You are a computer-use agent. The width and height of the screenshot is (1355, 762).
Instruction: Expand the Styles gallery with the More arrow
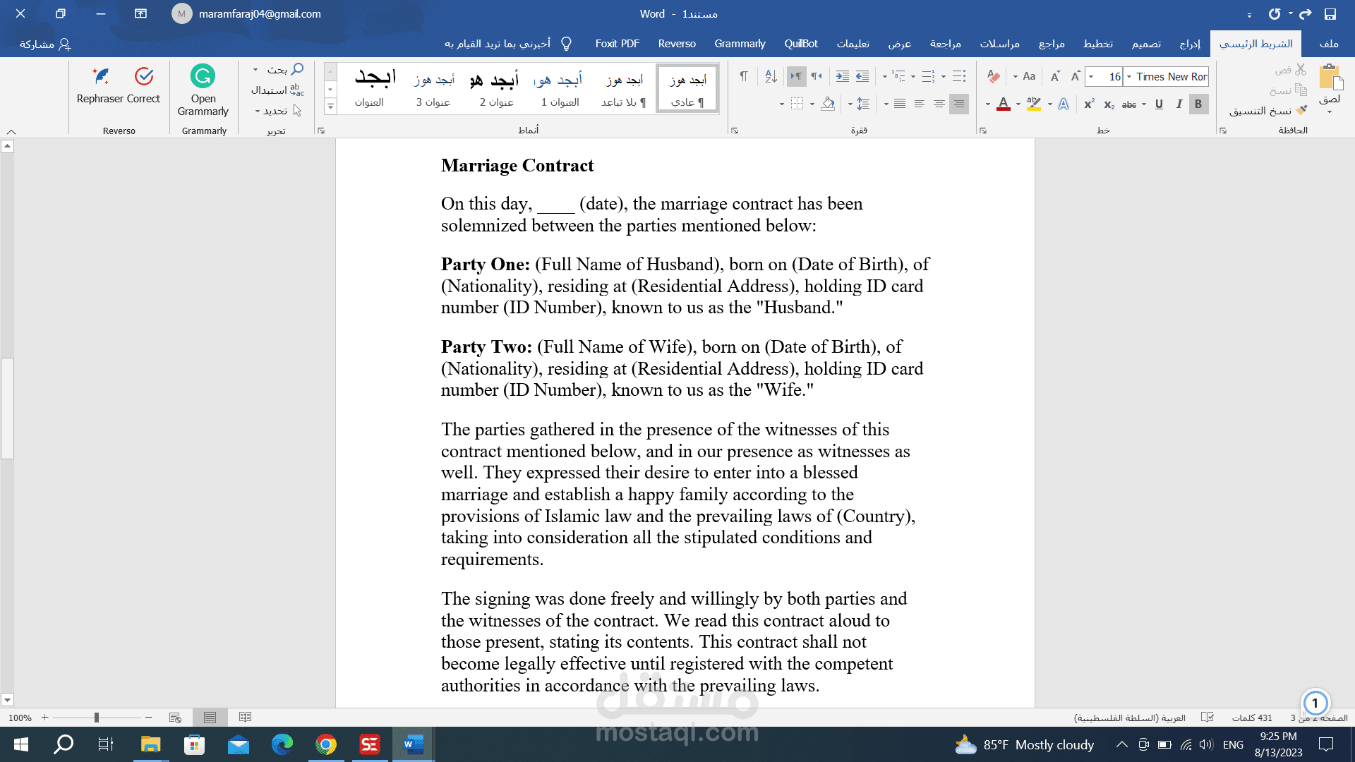pyautogui.click(x=330, y=106)
